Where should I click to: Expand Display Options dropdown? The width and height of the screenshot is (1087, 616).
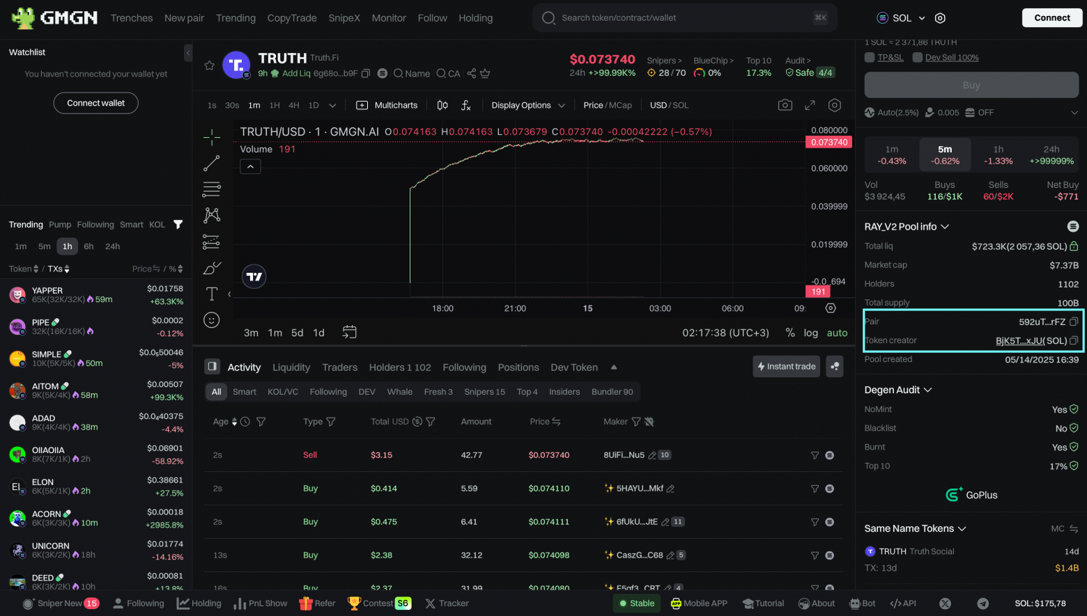(527, 105)
